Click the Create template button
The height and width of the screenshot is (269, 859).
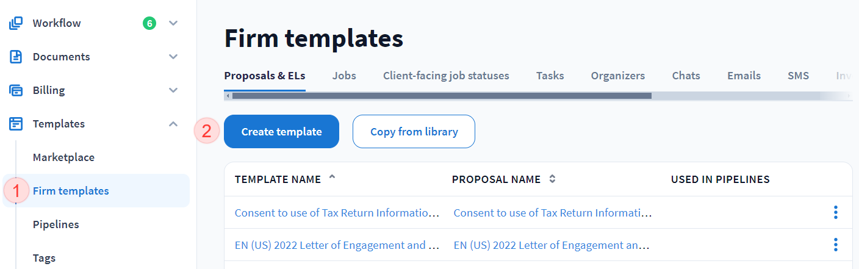point(281,131)
